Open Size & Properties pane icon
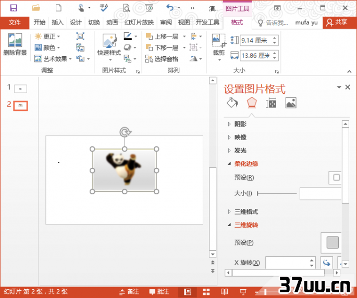Image resolution: width=357 pixels, height=298 pixels. (271, 103)
